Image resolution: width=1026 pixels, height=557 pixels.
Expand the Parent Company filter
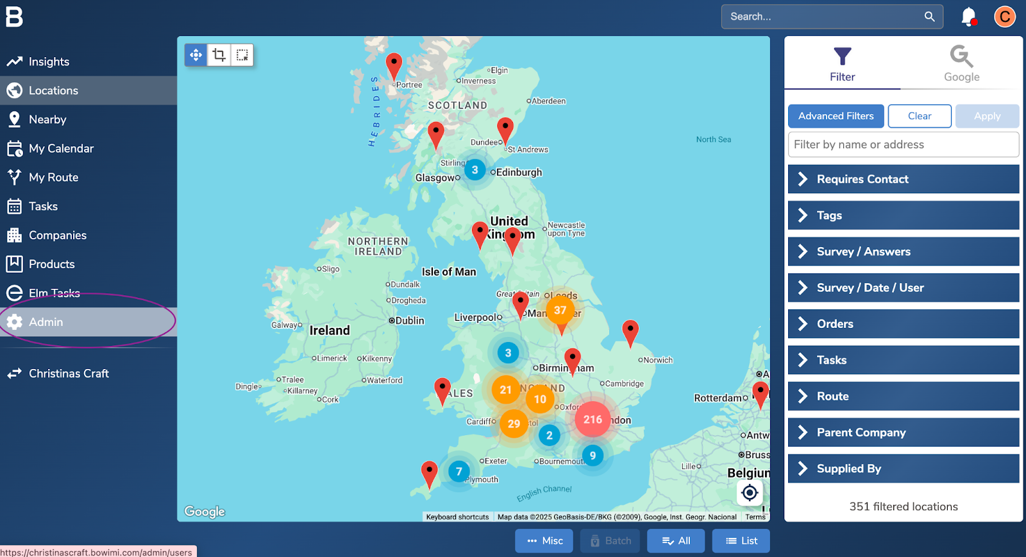(903, 433)
